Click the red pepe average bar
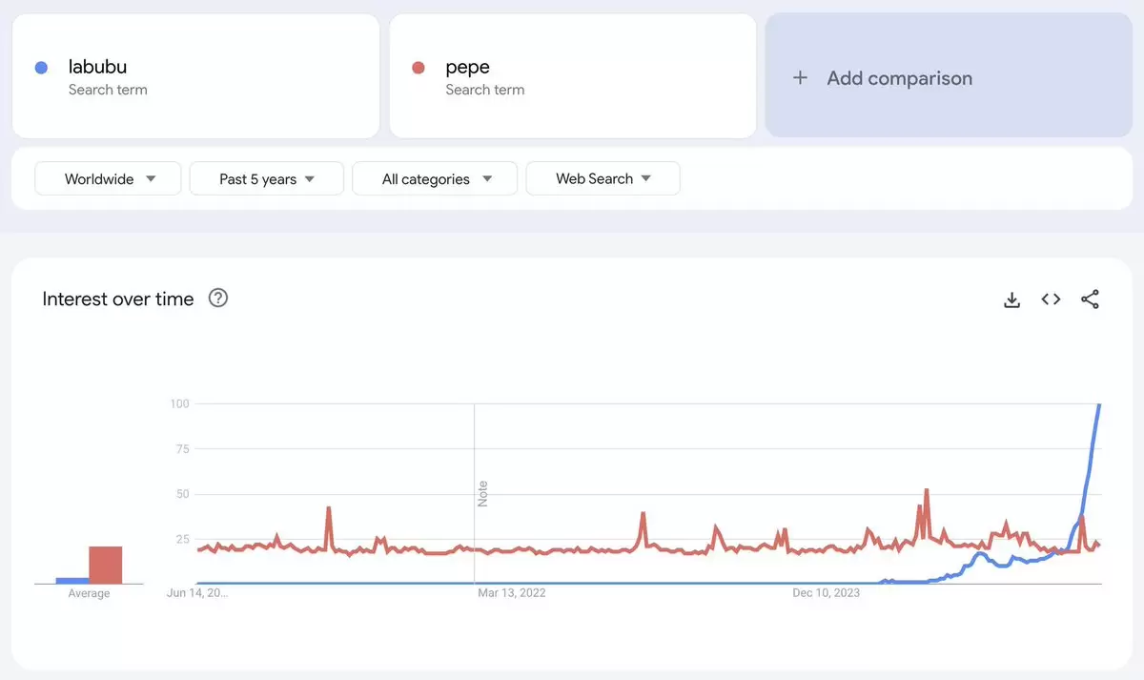 [106, 565]
